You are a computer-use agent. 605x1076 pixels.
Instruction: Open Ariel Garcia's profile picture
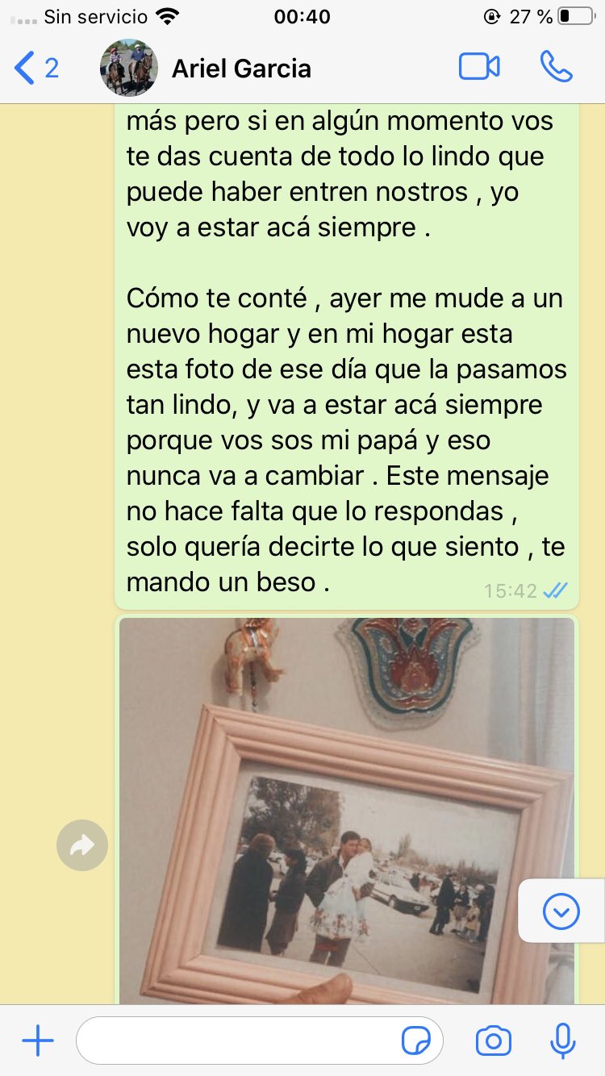[129, 68]
